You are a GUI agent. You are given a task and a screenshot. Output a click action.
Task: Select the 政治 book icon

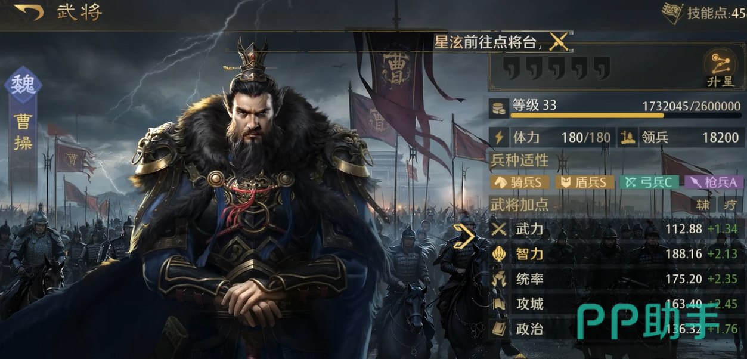tap(499, 329)
